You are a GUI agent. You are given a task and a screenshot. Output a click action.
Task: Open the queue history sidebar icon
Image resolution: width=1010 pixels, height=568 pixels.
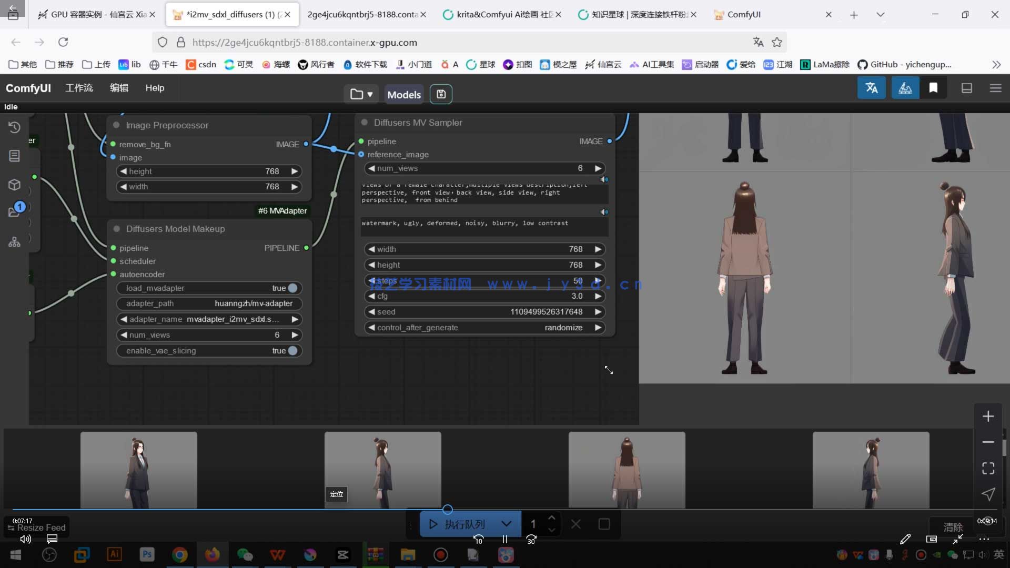(x=14, y=127)
